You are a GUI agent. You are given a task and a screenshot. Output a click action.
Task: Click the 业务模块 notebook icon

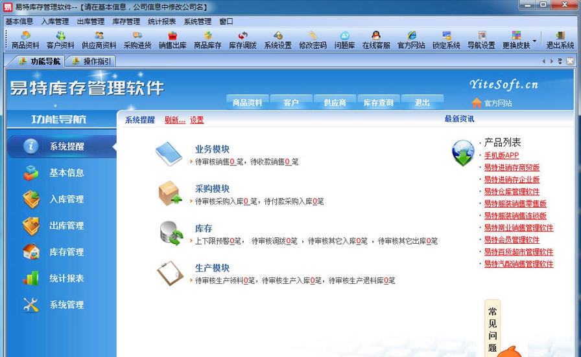(169, 154)
